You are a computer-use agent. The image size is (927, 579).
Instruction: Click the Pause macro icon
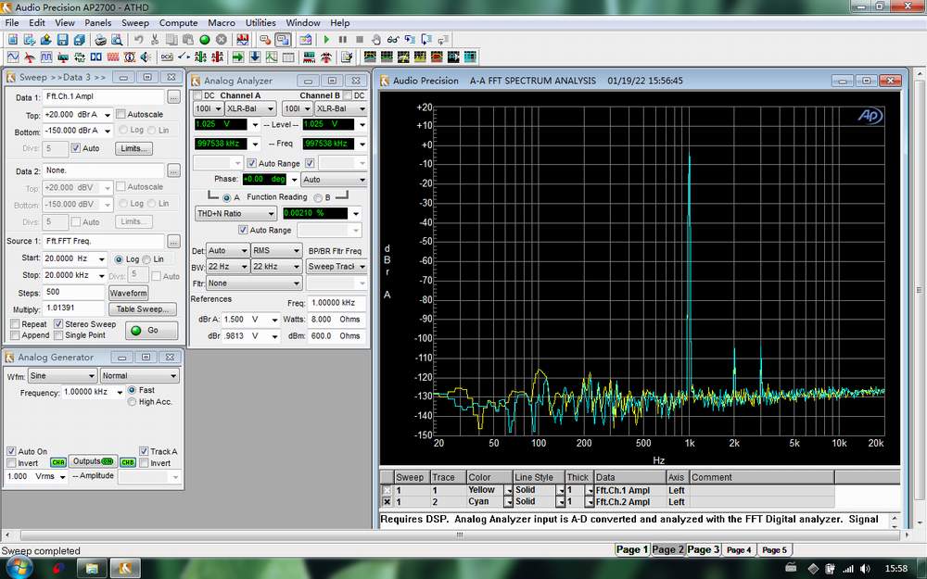click(x=343, y=40)
